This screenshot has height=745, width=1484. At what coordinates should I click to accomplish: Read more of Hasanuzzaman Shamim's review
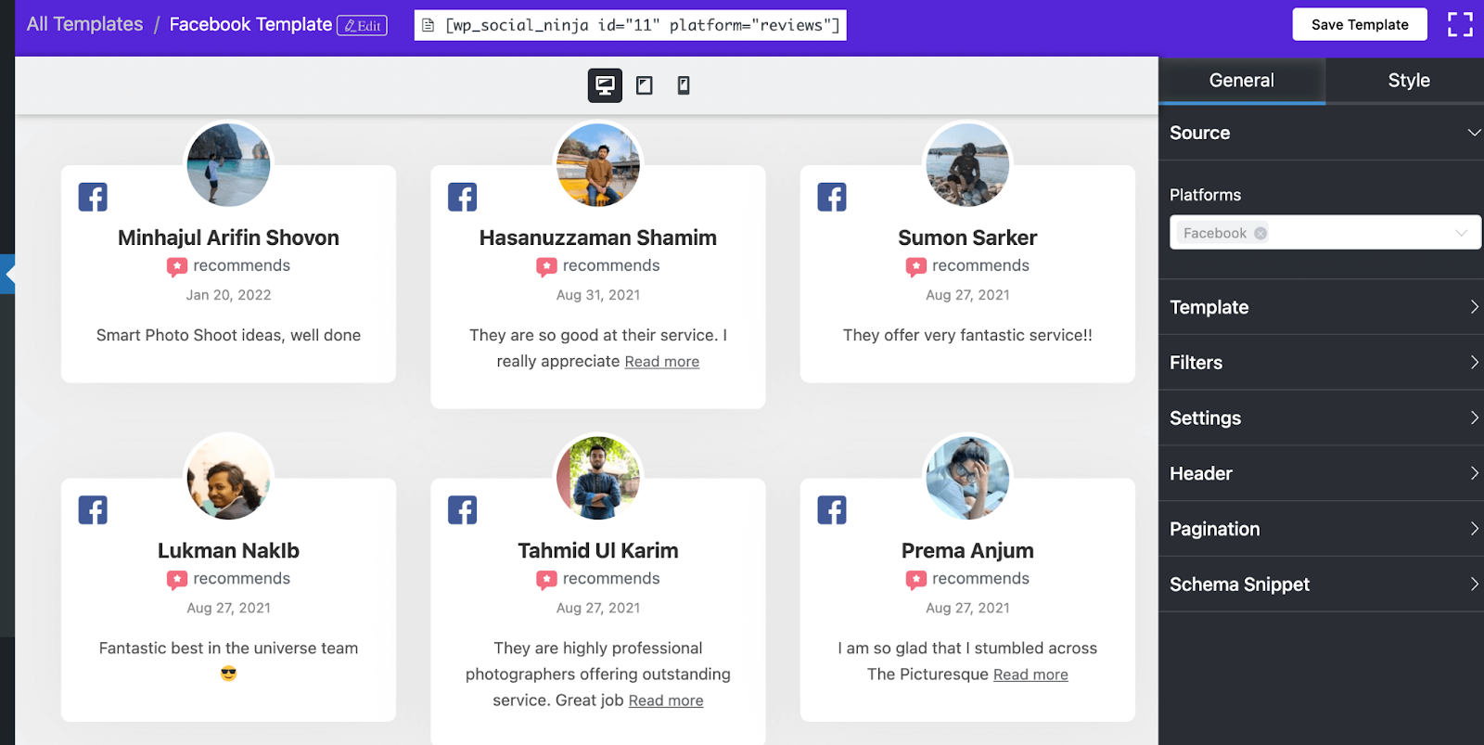662,362
